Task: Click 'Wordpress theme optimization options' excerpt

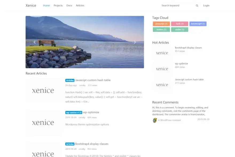Action: 87,124
